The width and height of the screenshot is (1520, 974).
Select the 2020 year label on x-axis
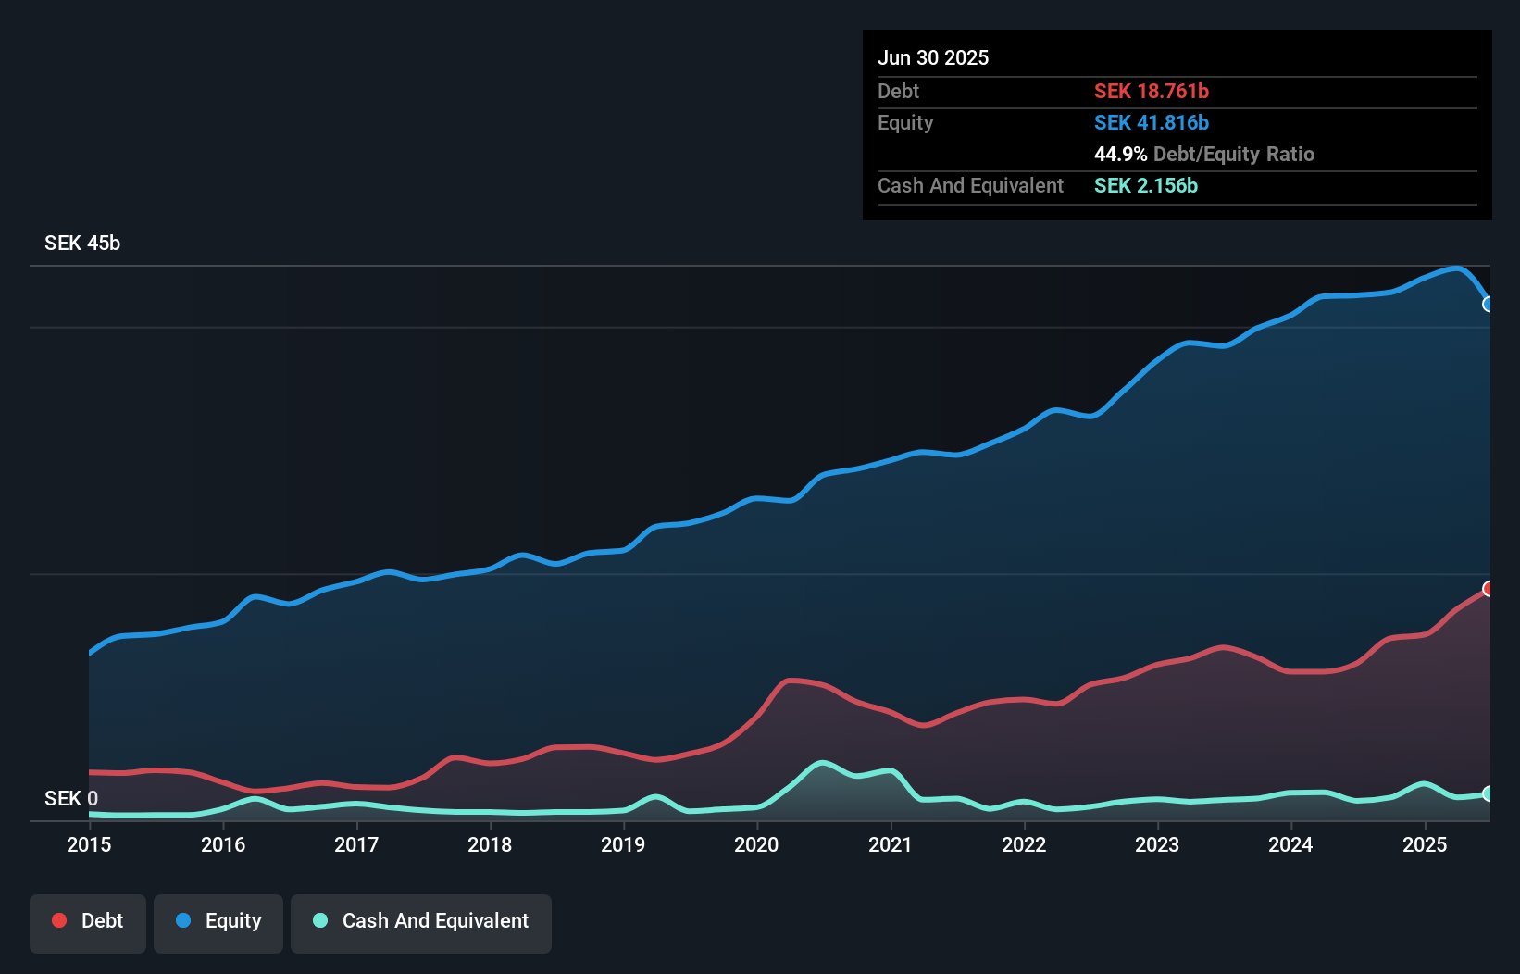755,844
